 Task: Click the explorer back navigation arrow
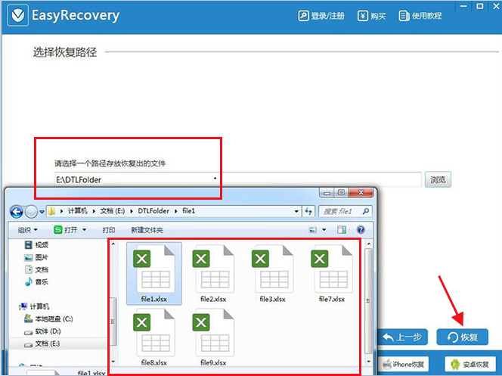(x=16, y=211)
